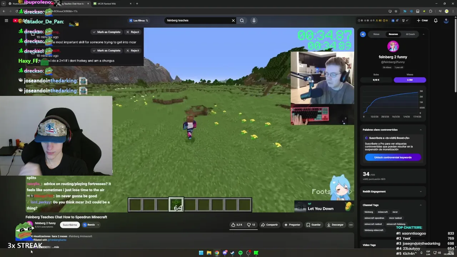Image resolution: width=457 pixels, height=257 pixels.
Task: Bookmark this page with the star icon
Action: (396, 11)
